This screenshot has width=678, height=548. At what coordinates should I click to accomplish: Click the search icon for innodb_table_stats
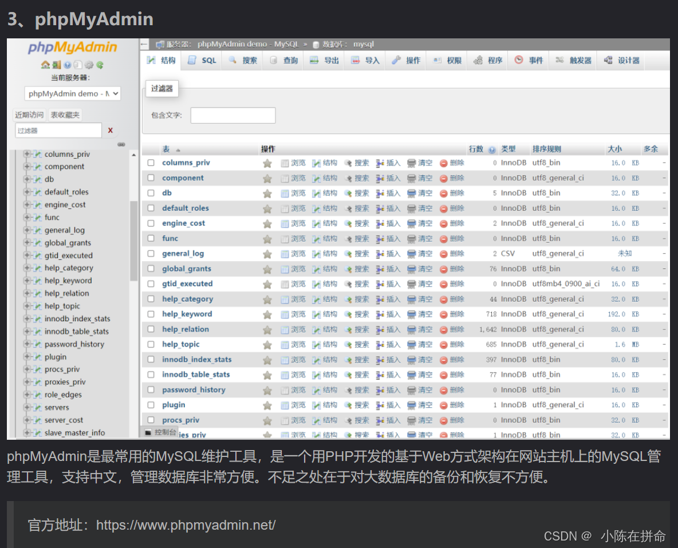pos(348,375)
